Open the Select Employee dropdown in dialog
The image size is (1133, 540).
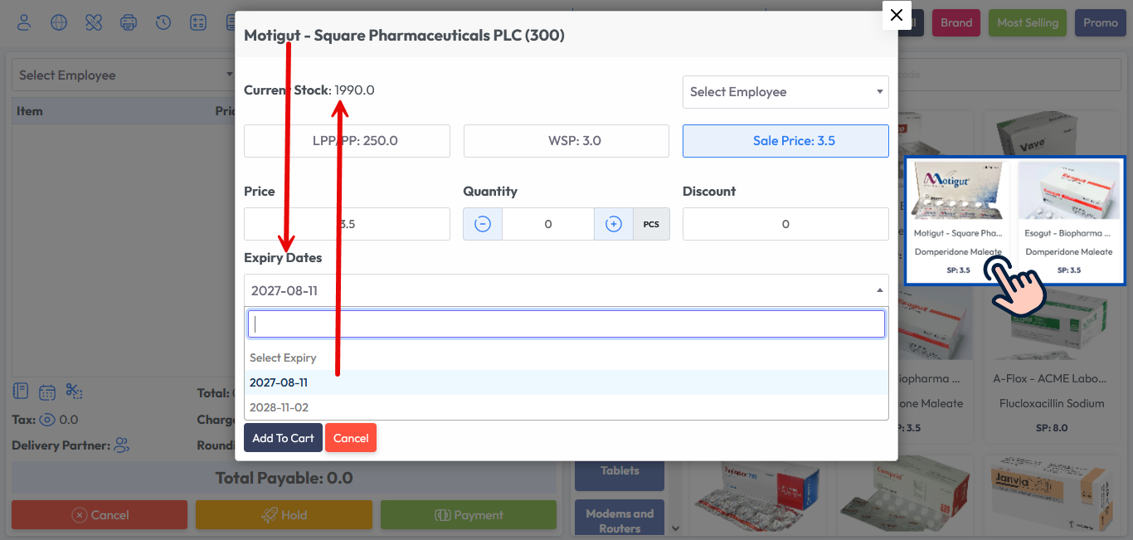785,91
